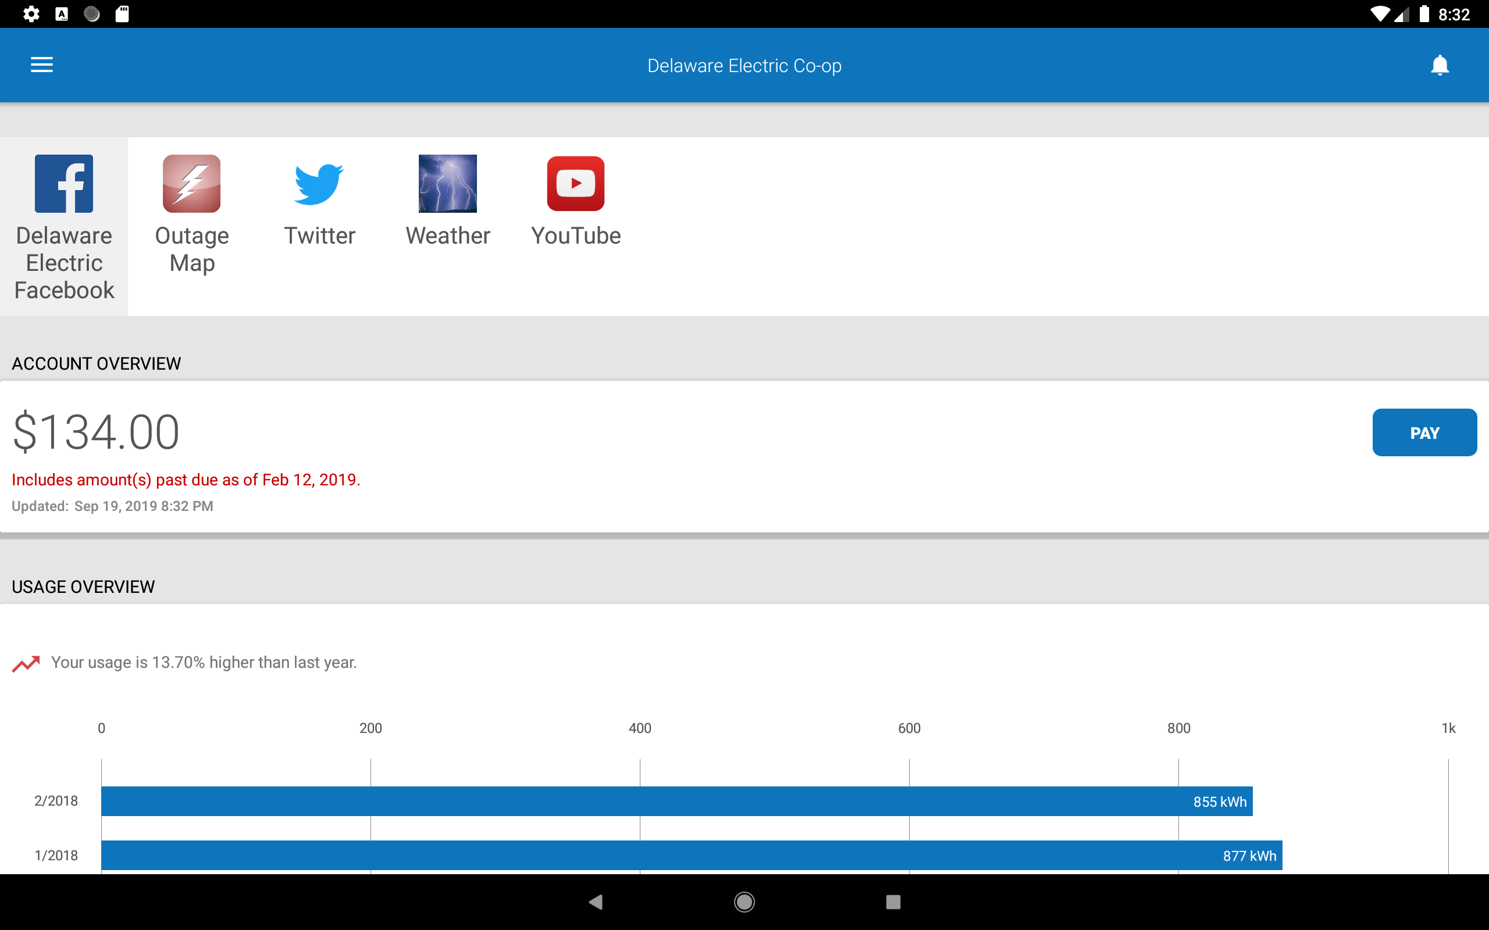
Task: Tap Android back navigation button
Action: [596, 902]
